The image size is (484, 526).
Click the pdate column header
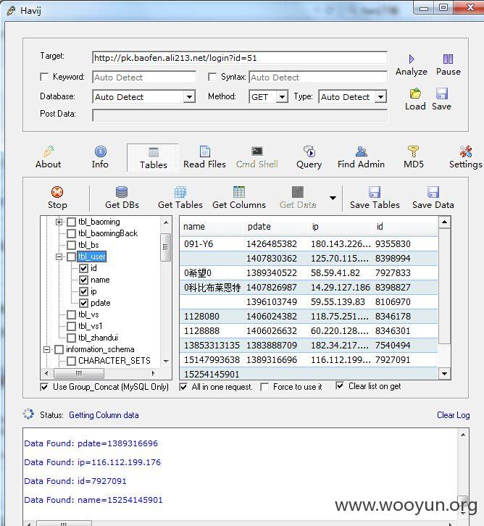[275, 227]
